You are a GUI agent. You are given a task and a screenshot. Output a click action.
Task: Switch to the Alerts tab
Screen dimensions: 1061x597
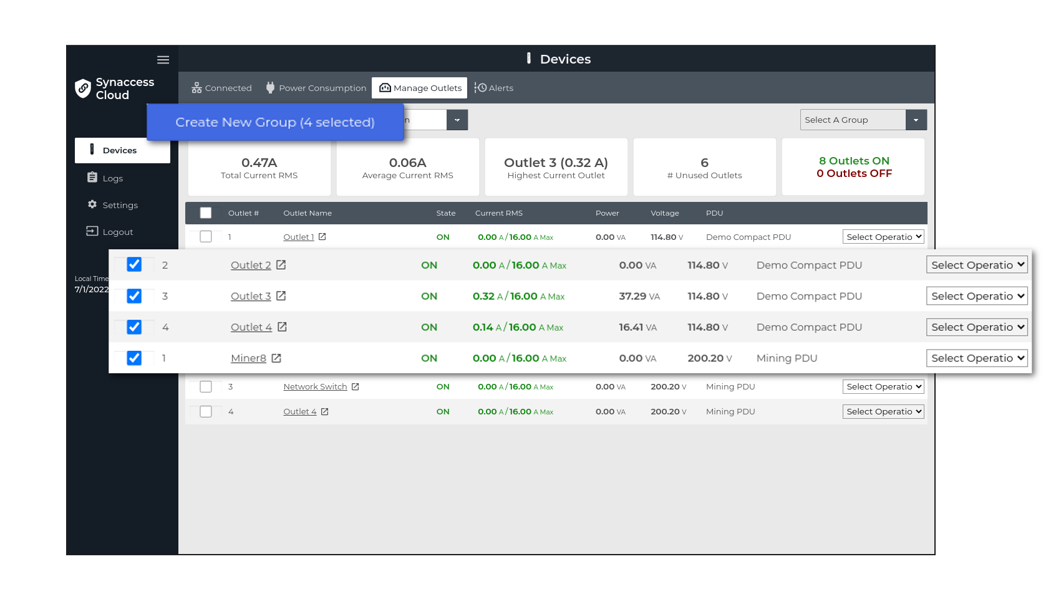(494, 88)
